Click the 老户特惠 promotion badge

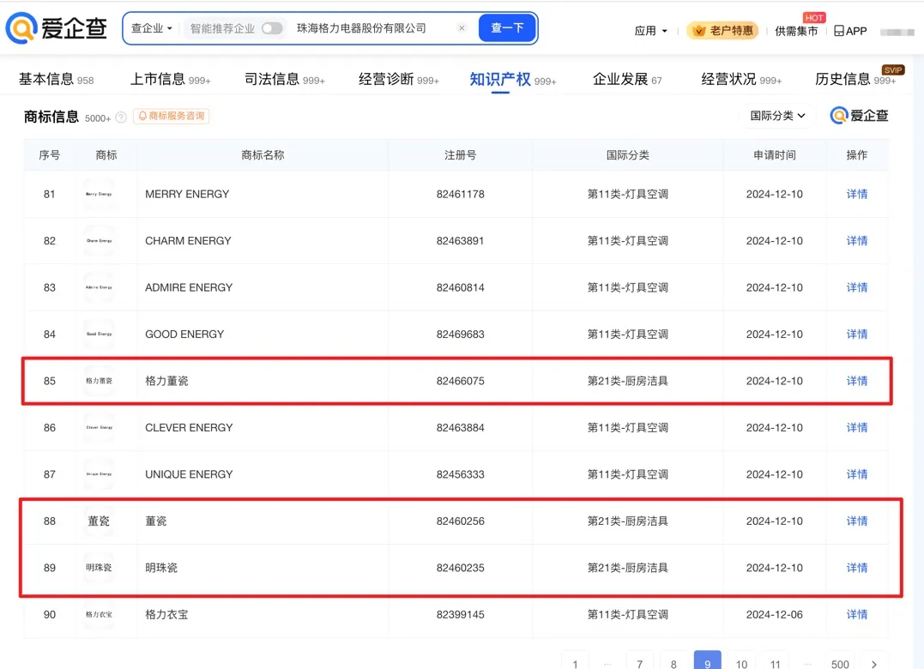coord(723,31)
